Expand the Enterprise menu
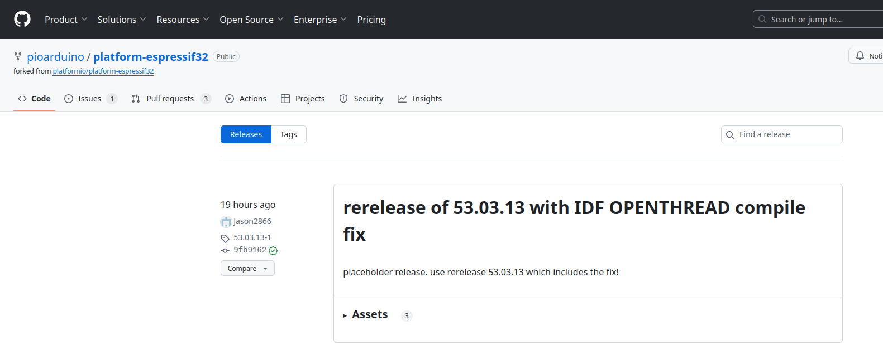Viewport: 883px width, 350px height. point(320,20)
